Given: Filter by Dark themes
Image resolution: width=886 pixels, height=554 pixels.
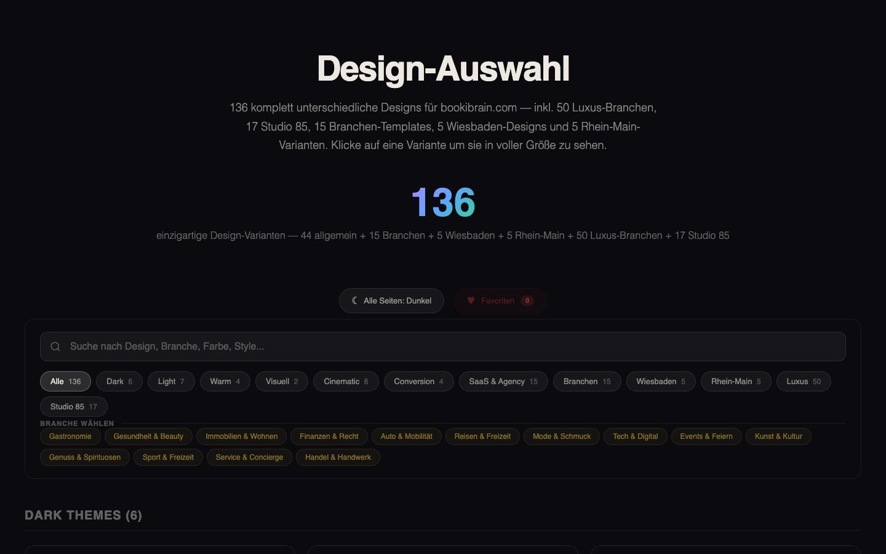Looking at the screenshot, I should pyautogui.click(x=119, y=382).
